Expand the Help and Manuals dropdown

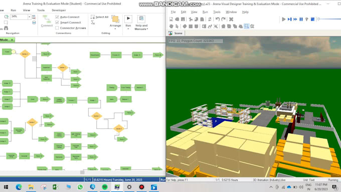point(147,29)
